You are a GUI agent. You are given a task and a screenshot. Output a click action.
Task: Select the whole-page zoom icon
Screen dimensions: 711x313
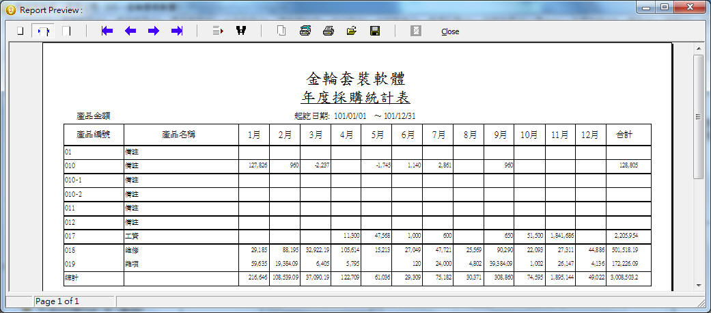point(20,31)
